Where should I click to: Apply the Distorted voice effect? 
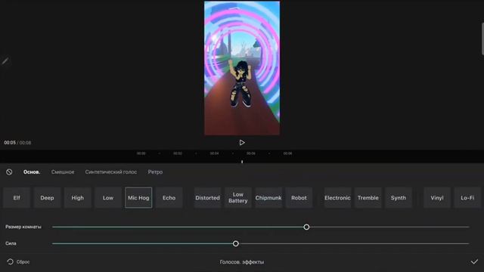pos(207,198)
